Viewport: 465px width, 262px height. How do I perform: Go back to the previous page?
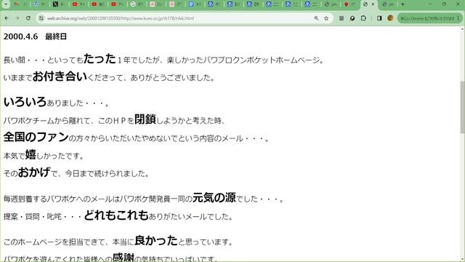point(7,18)
